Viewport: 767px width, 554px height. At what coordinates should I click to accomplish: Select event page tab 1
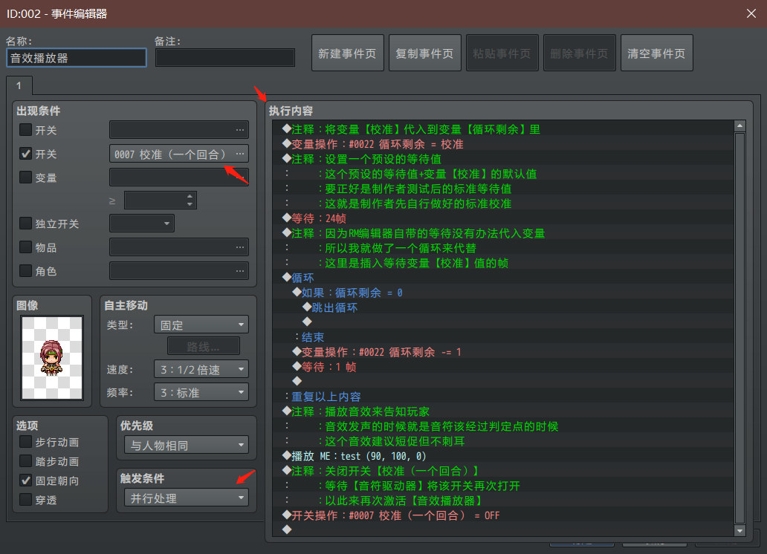pyautogui.click(x=19, y=85)
